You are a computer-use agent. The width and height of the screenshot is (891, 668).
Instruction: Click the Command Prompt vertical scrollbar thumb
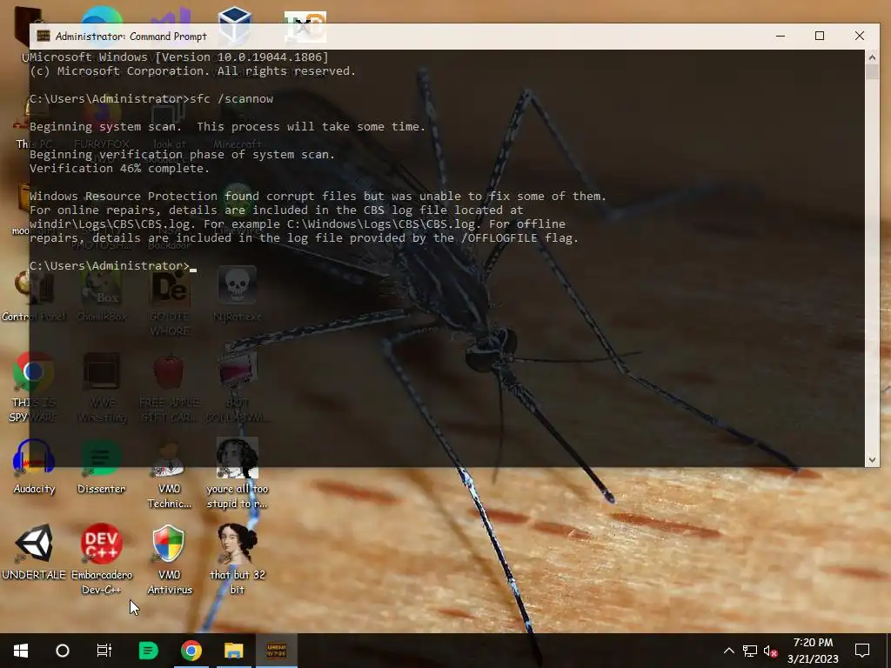872,72
